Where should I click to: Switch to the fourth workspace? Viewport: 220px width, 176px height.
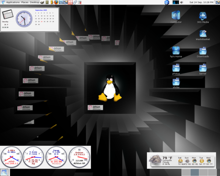212,172
